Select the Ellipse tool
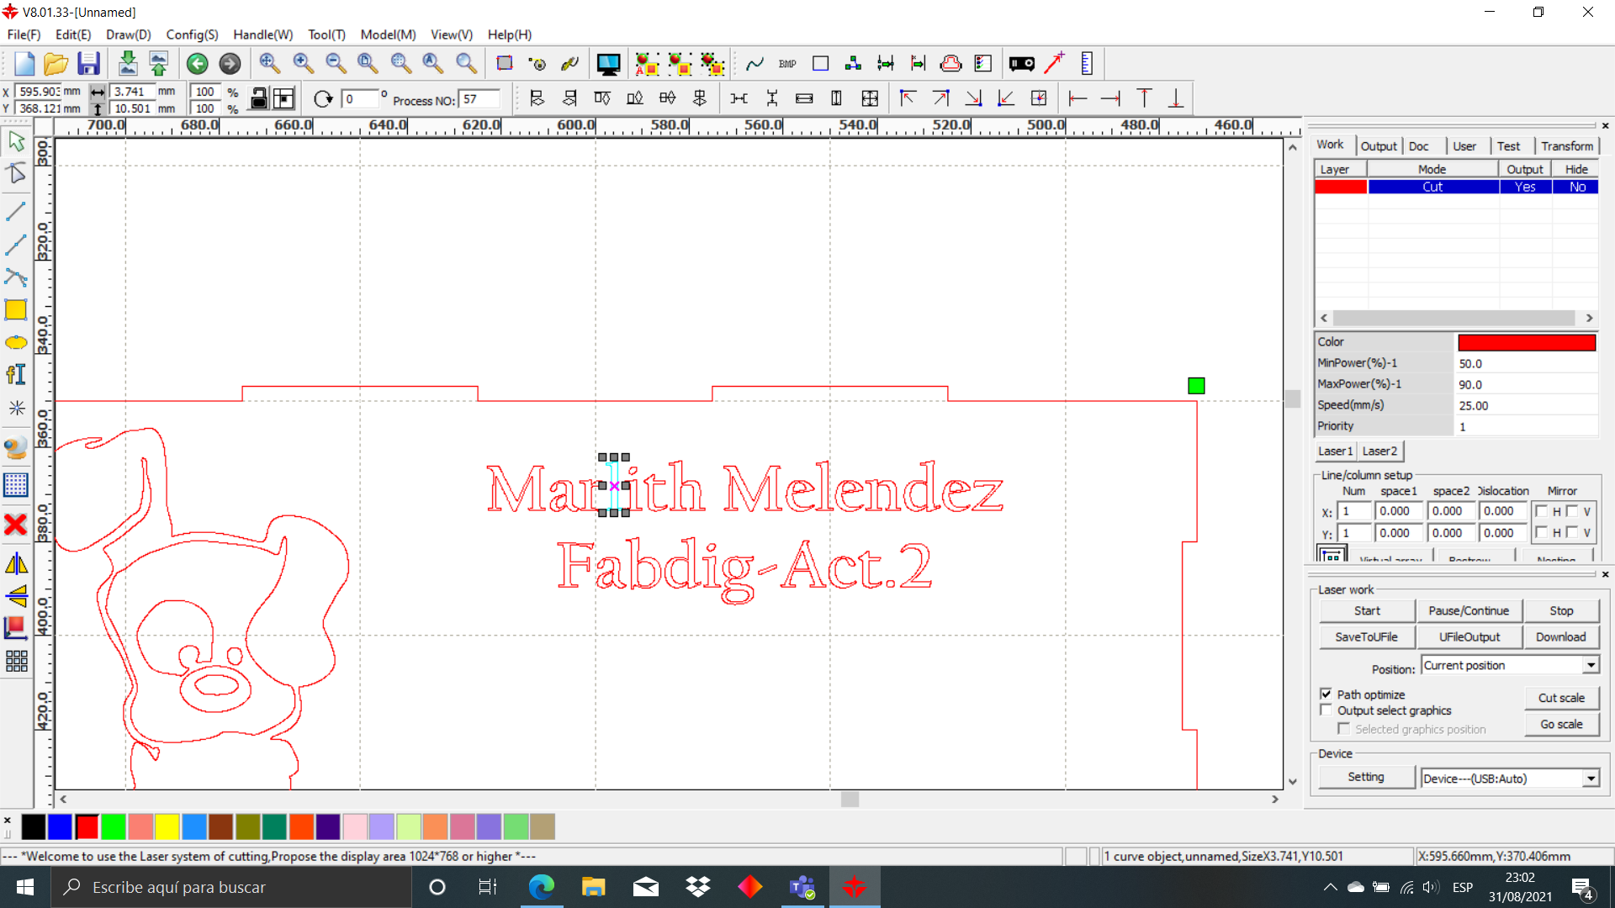The width and height of the screenshot is (1615, 908). [x=16, y=342]
